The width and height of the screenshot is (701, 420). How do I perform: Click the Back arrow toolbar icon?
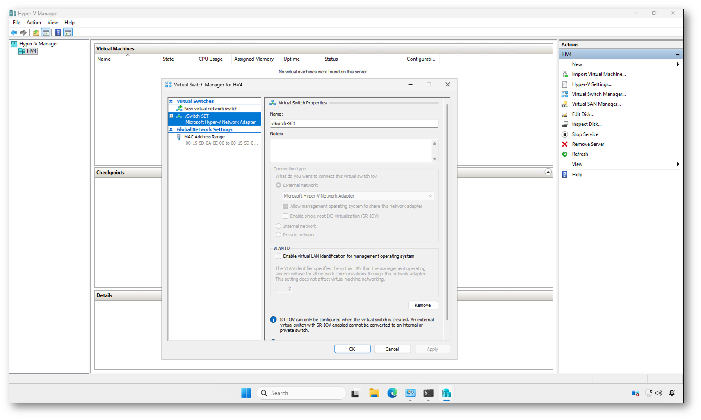(14, 32)
